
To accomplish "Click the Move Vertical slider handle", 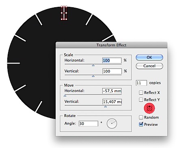I will point(106,106).
